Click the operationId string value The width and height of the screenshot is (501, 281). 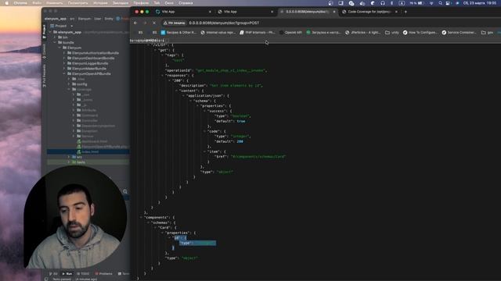tap(231, 70)
